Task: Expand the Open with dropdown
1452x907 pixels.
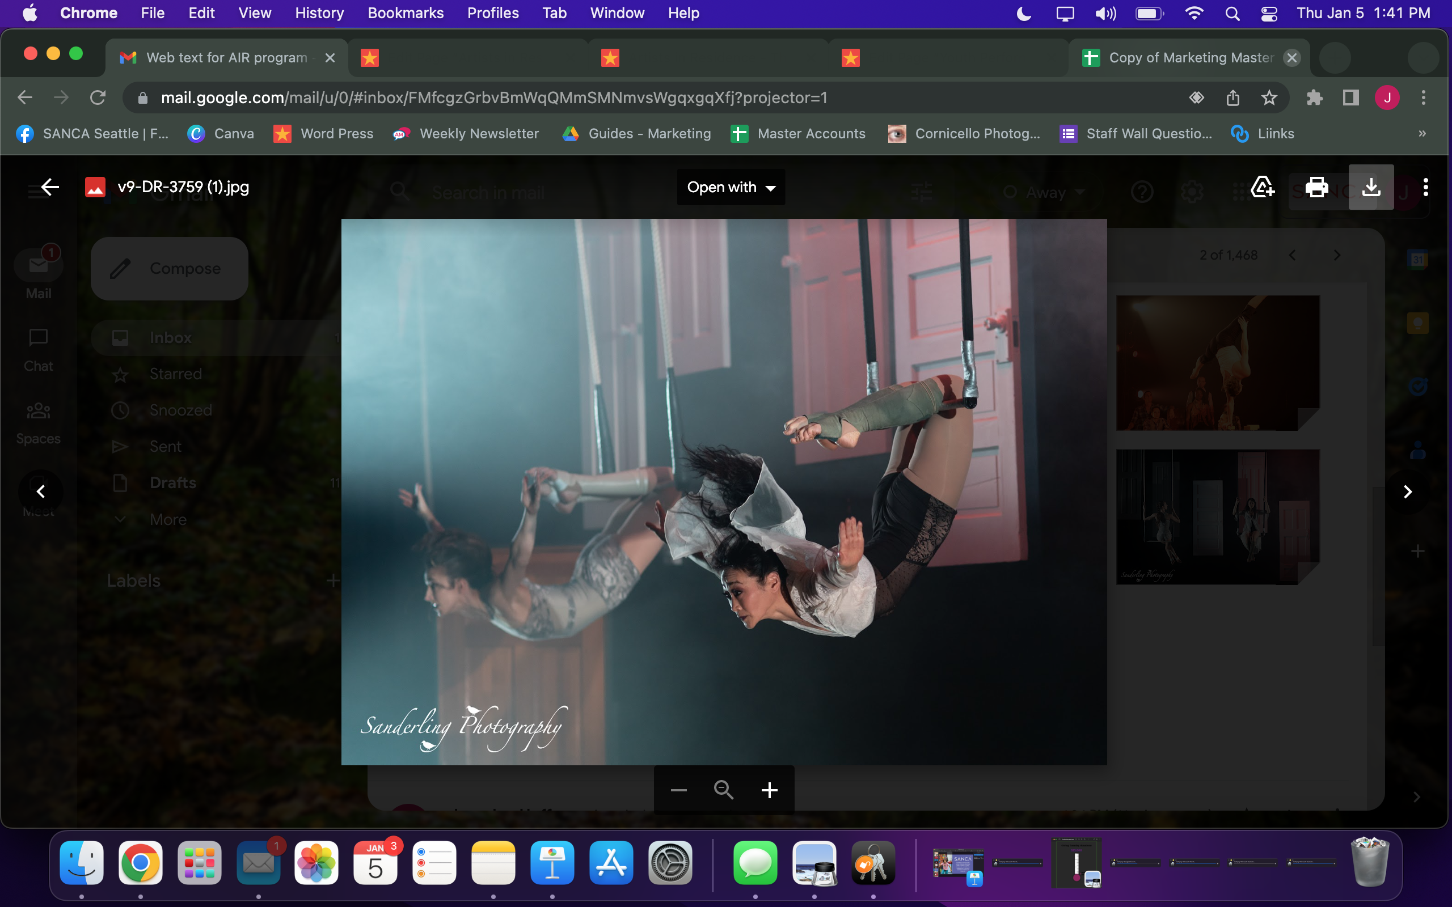Action: [x=731, y=187]
